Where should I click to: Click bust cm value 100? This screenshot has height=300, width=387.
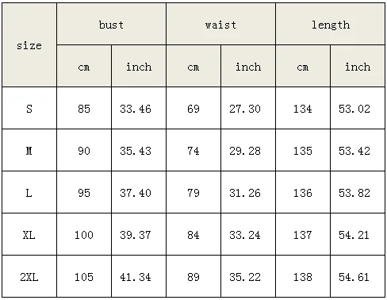point(84,234)
